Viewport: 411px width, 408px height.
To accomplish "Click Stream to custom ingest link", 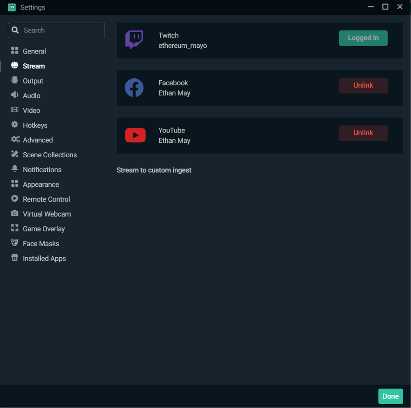I will [154, 170].
